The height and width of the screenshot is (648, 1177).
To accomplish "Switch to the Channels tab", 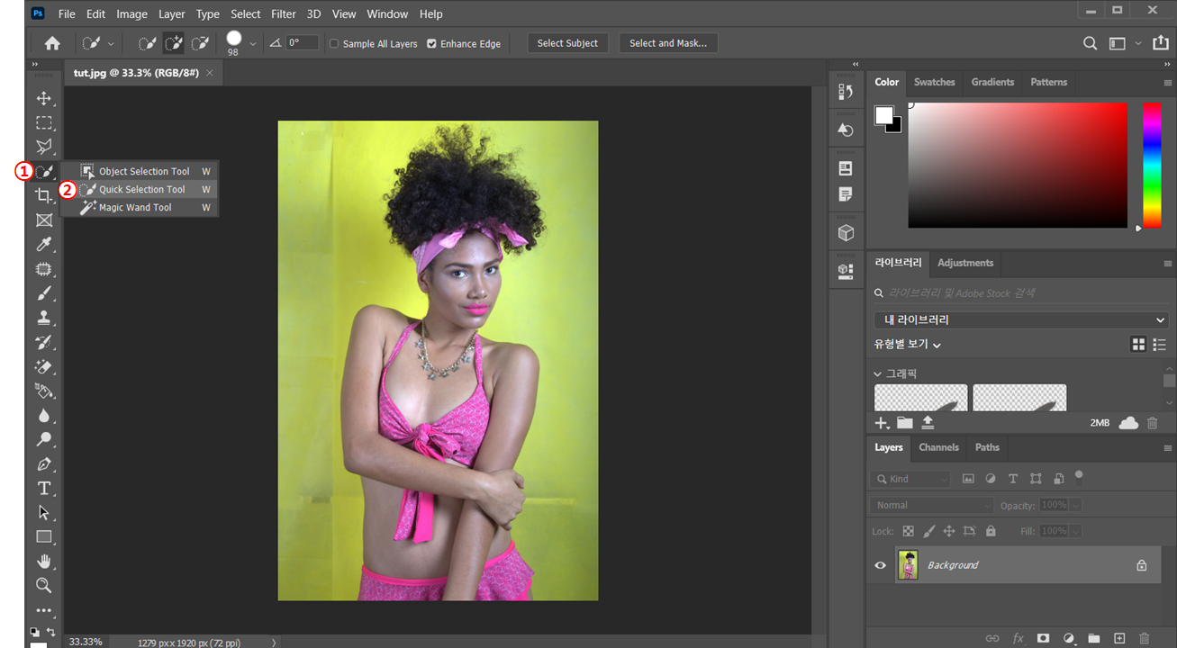I will point(938,447).
